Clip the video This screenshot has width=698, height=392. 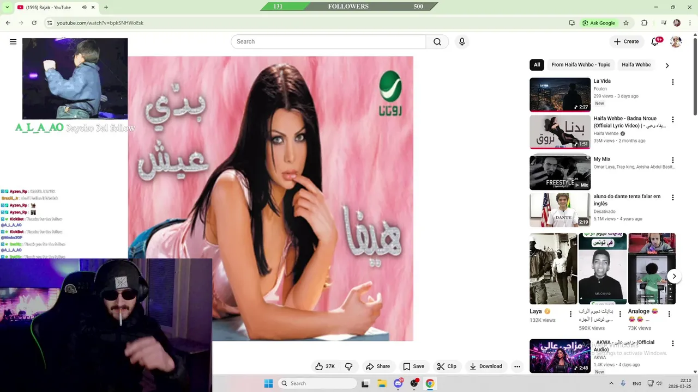click(x=447, y=366)
